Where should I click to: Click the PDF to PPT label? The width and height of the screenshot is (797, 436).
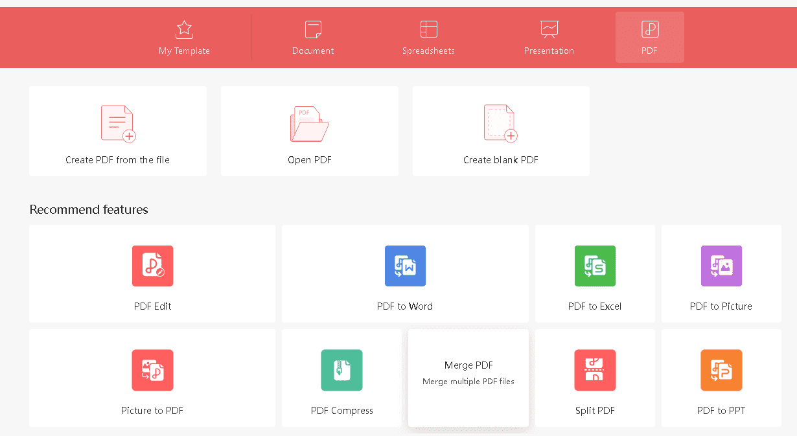(x=721, y=411)
